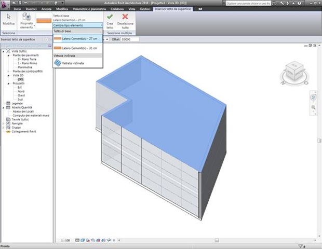This screenshot has width=322, height=249.
Task: Click the Offset value input field
Action: pyautogui.click(x=130, y=39)
